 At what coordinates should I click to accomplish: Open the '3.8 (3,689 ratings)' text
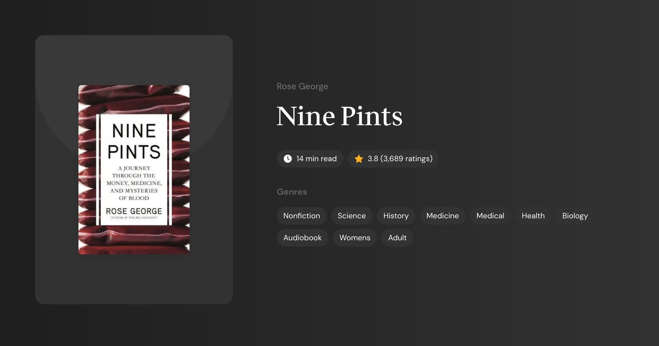coord(400,159)
